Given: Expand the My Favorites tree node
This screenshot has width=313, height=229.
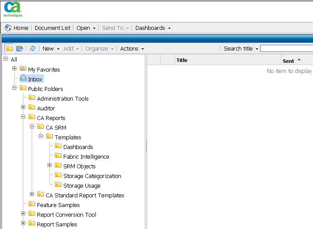Looking at the screenshot, I should [x=15, y=69].
